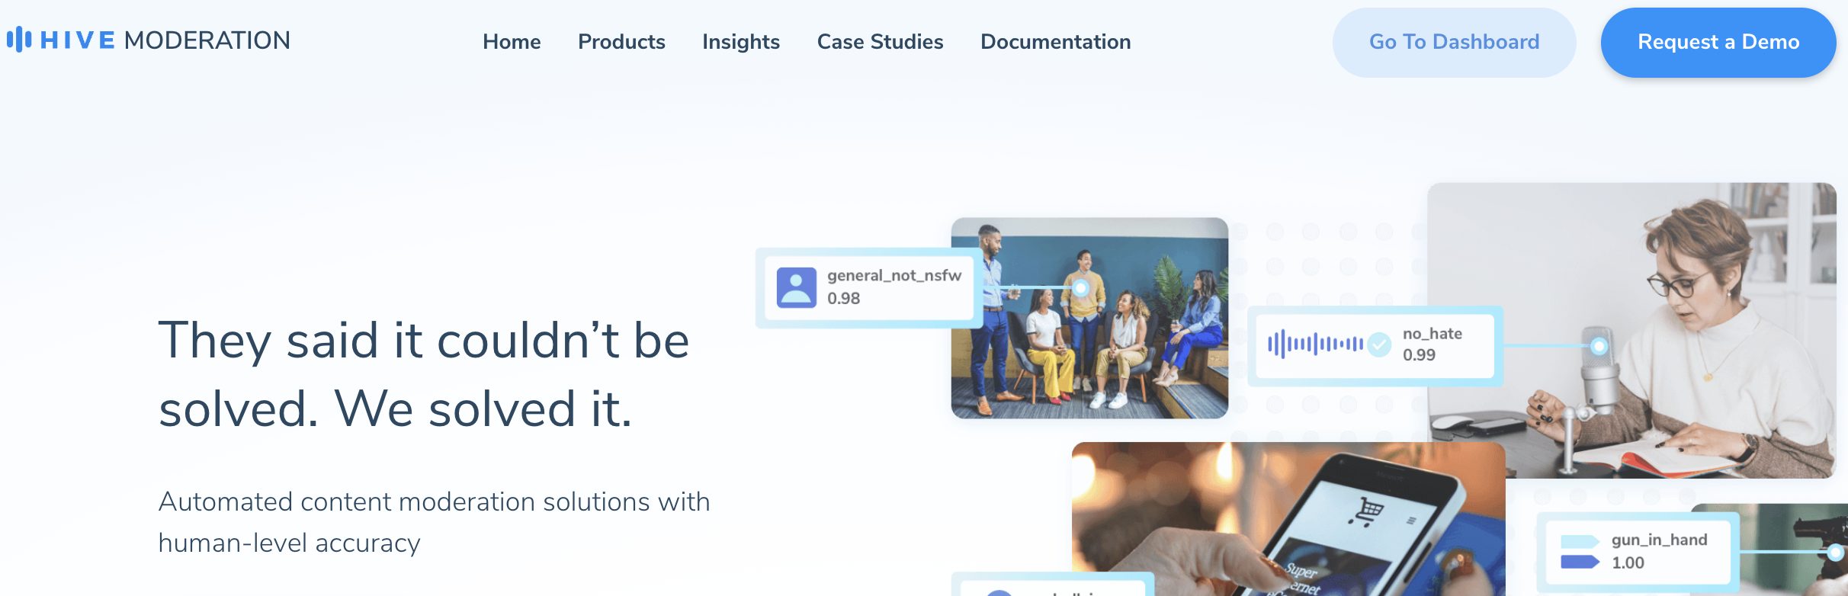Click the woman with microphone photo

click(x=1631, y=330)
